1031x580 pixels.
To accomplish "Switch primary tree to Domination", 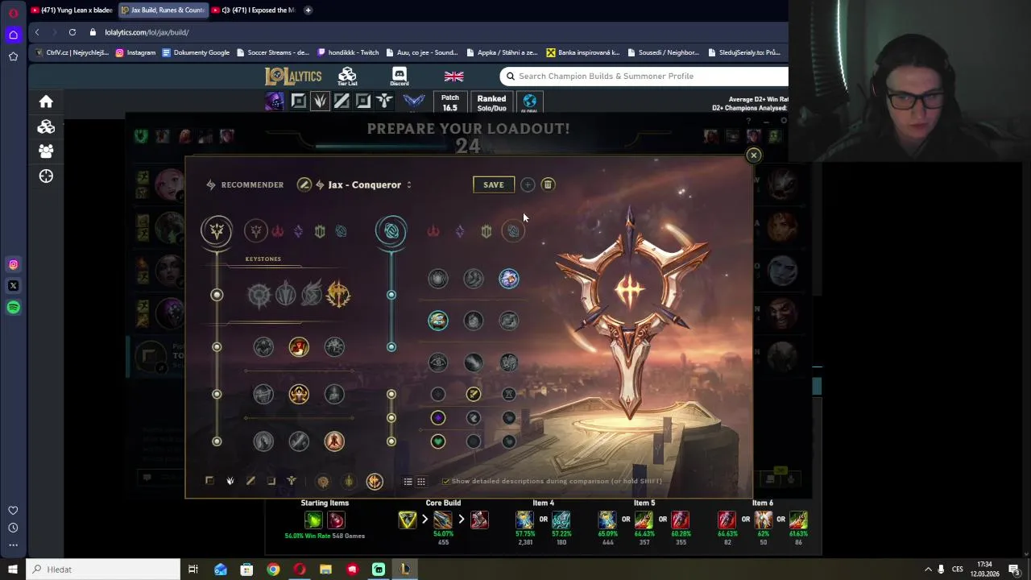I will [x=277, y=231].
